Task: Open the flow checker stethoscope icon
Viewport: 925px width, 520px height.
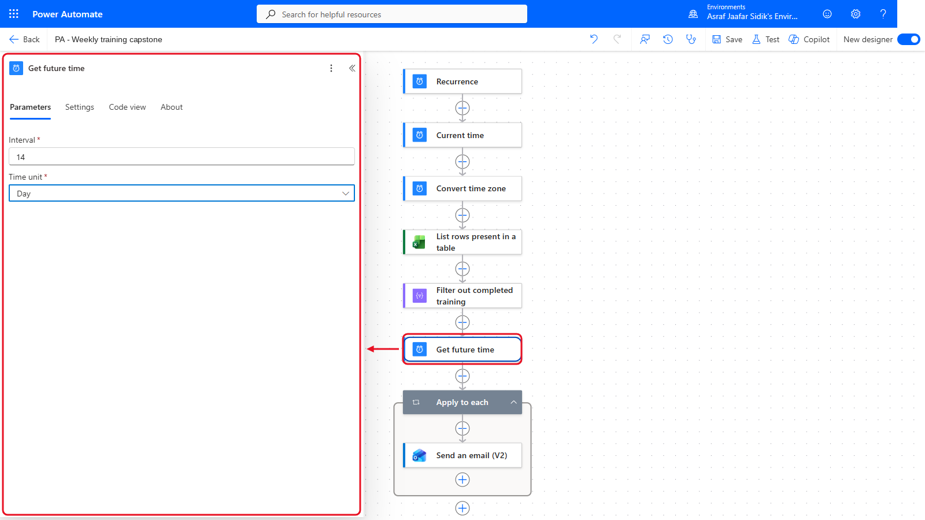Action: [691, 39]
